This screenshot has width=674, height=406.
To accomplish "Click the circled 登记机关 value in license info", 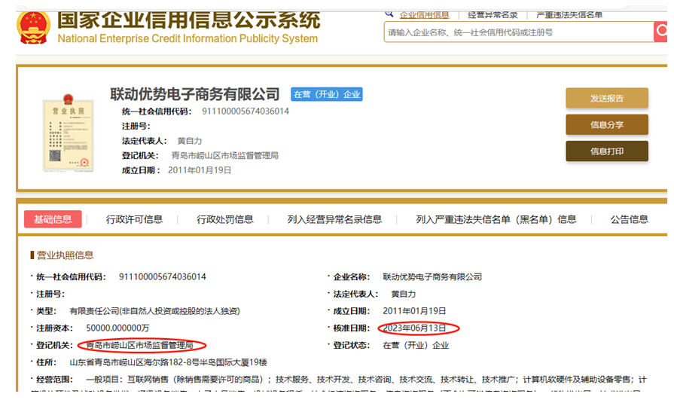I will pyautogui.click(x=140, y=345).
